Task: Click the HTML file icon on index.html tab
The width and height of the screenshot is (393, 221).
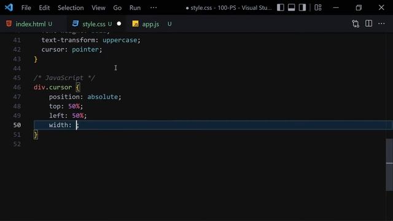Action: [x=9, y=23]
